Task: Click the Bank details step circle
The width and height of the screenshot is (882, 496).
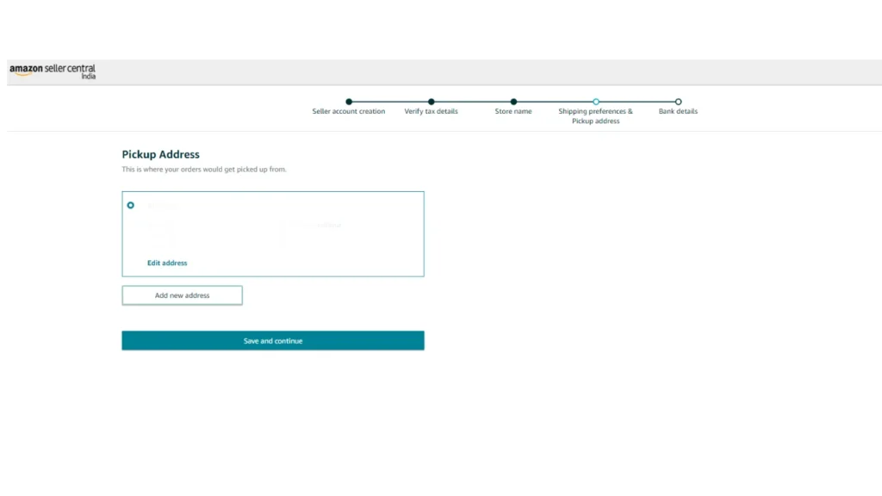Action: point(678,102)
